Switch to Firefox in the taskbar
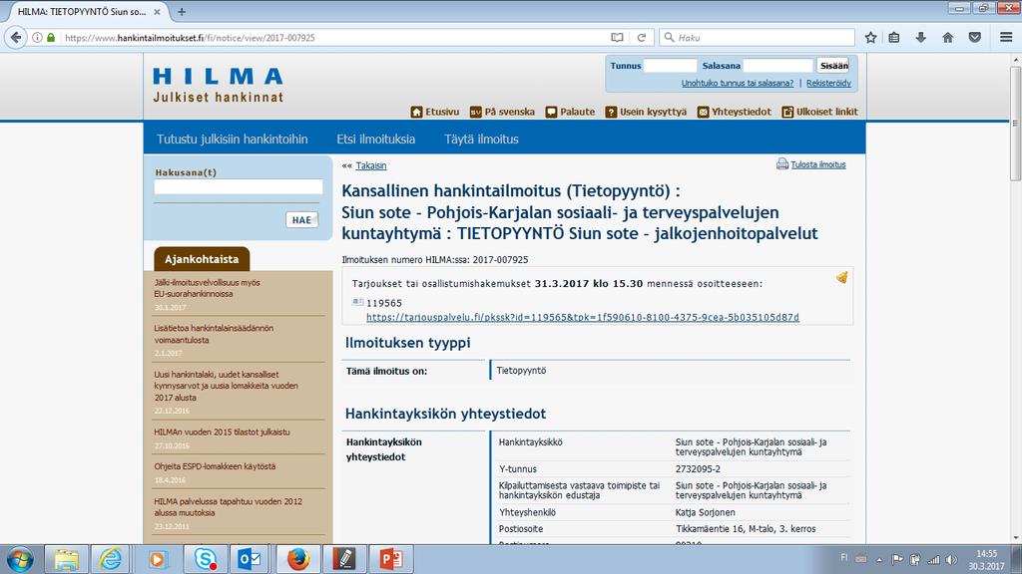 [297, 560]
